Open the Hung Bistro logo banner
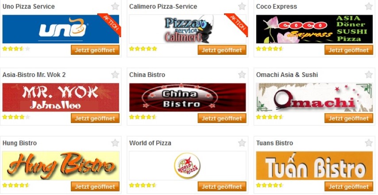Viewport: 378px width, 195px height. (61, 166)
